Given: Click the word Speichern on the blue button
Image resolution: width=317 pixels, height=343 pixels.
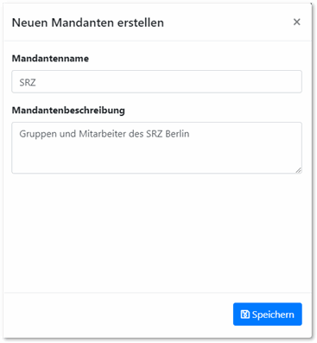Looking at the screenshot, I should pos(273,314).
